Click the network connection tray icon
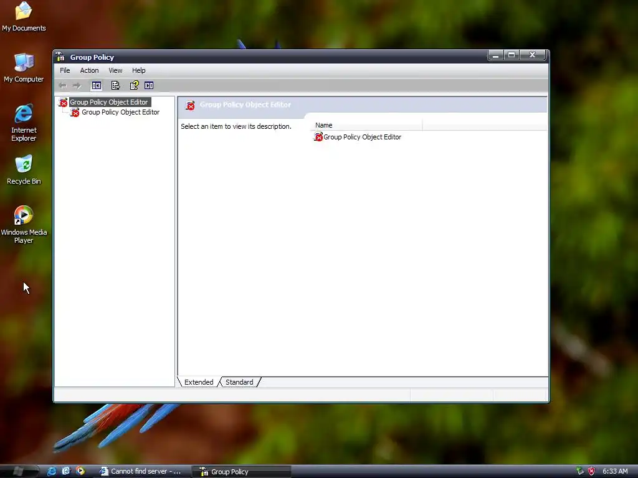This screenshot has width=638, height=478. pyautogui.click(x=580, y=471)
